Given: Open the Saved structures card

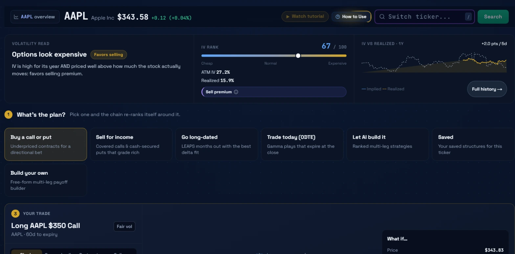Looking at the screenshot, I should (x=473, y=144).
